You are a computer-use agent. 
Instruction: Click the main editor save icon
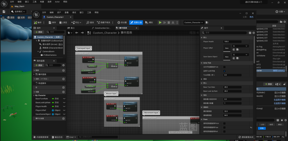(4, 11)
